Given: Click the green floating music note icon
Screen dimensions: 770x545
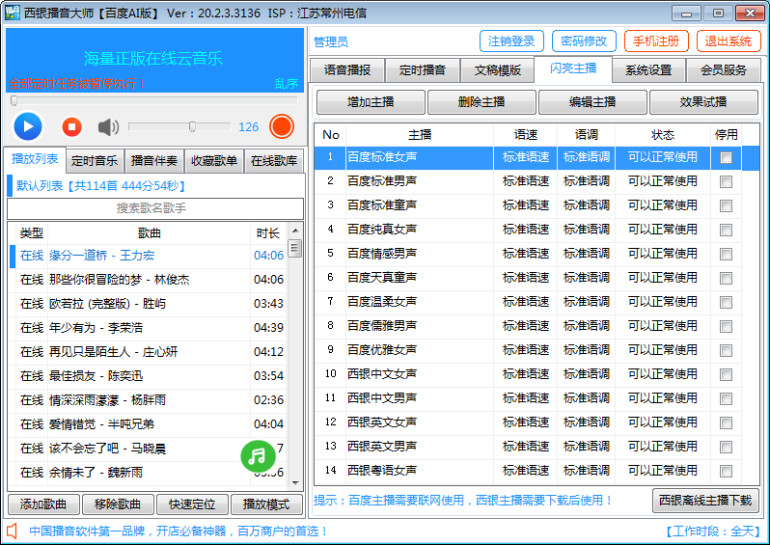Looking at the screenshot, I should (x=258, y=456).
